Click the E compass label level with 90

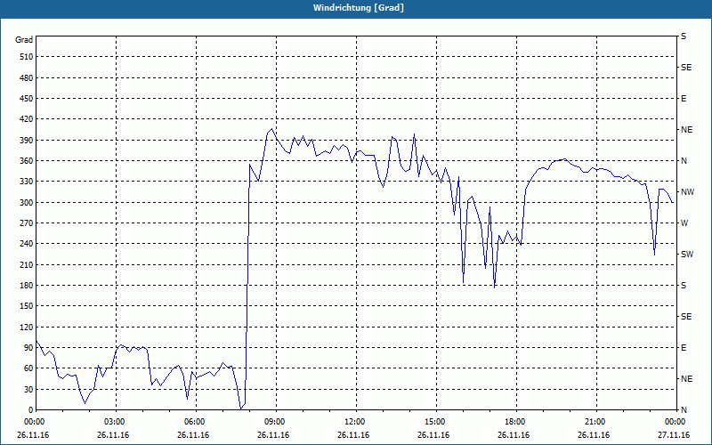[x=684, y=348]
